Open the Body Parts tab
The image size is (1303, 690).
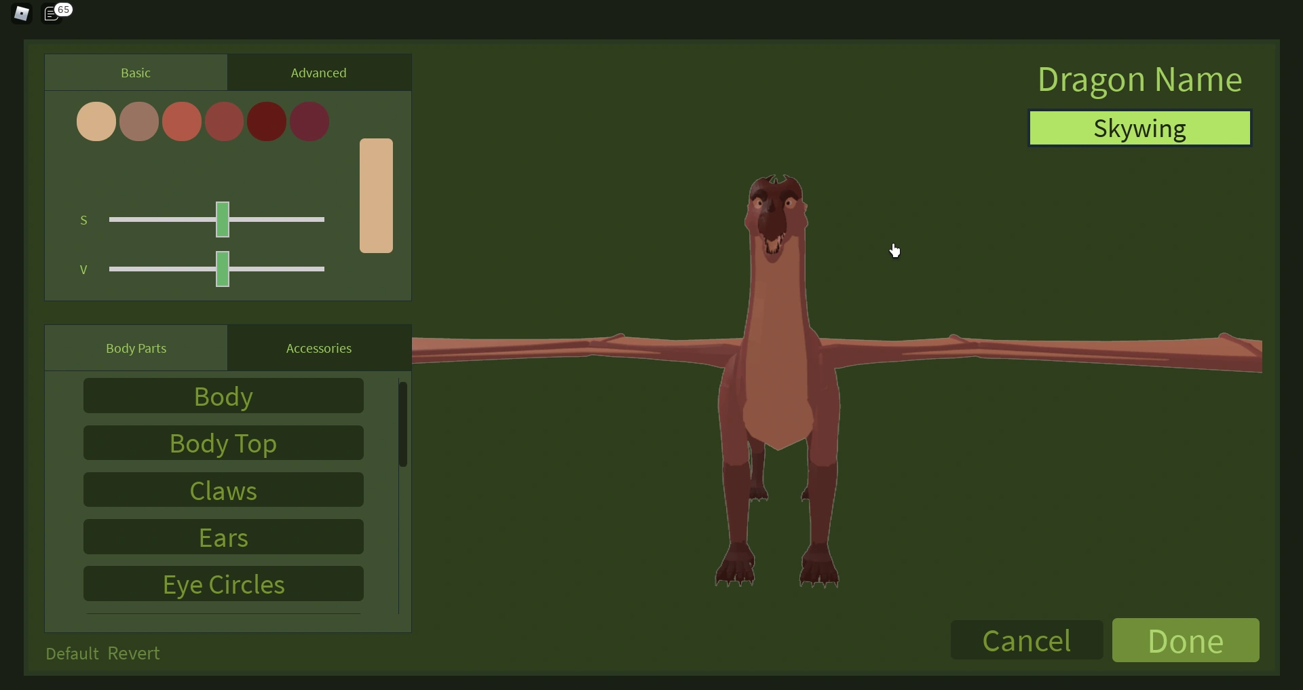click(x=136, y=348)
